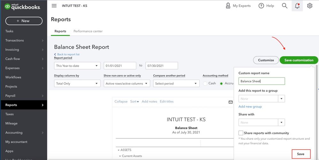
Task: Open Workflows in the sidebar
Action: pyautogui.click(x=13, y=77)
